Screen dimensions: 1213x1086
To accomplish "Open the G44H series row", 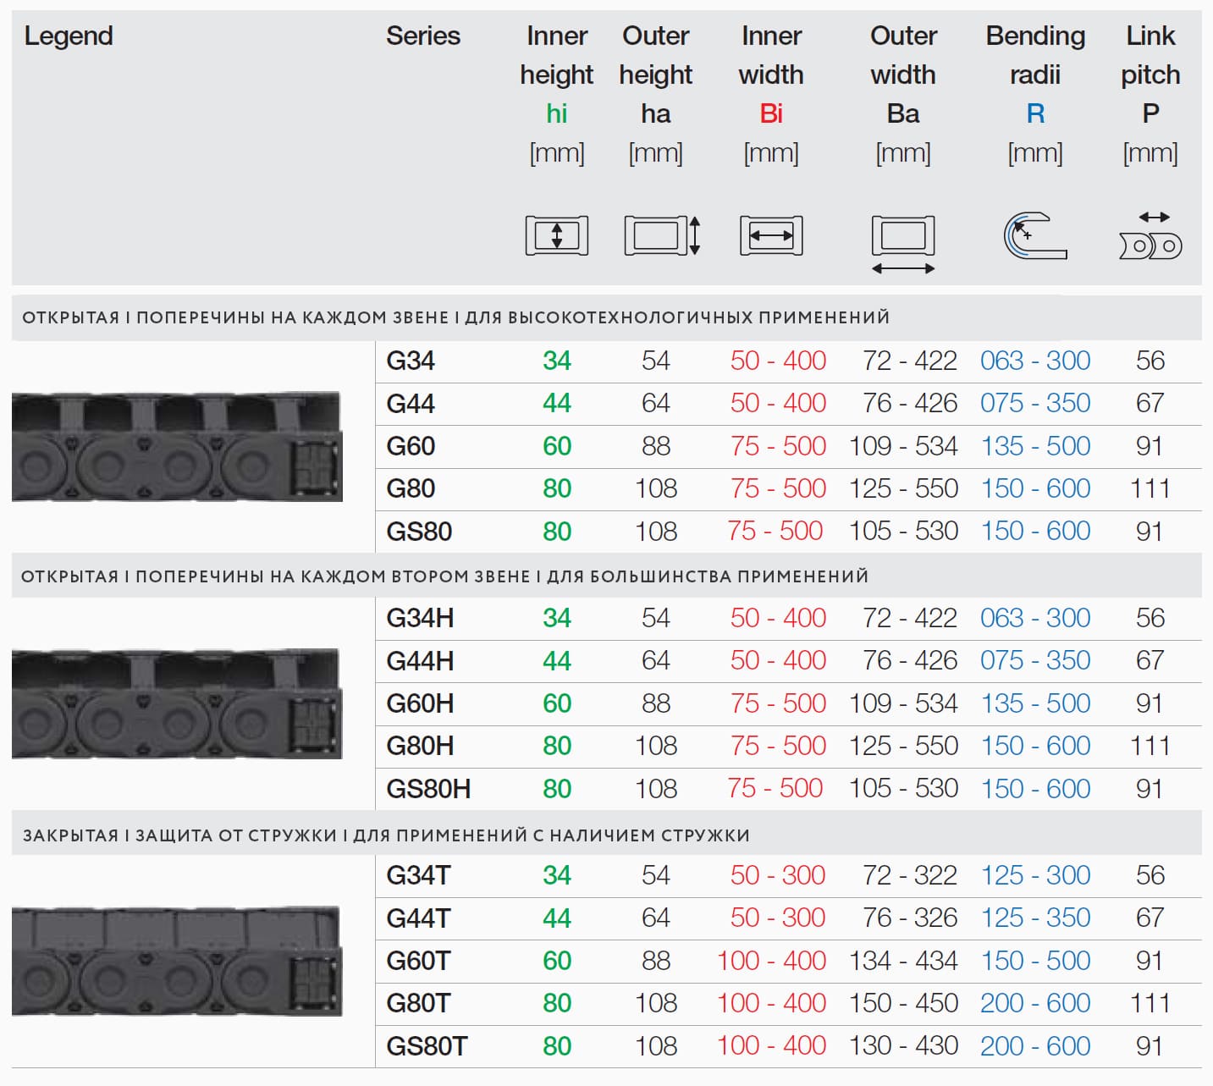I will pyautogui.click(x=420, y=660).
